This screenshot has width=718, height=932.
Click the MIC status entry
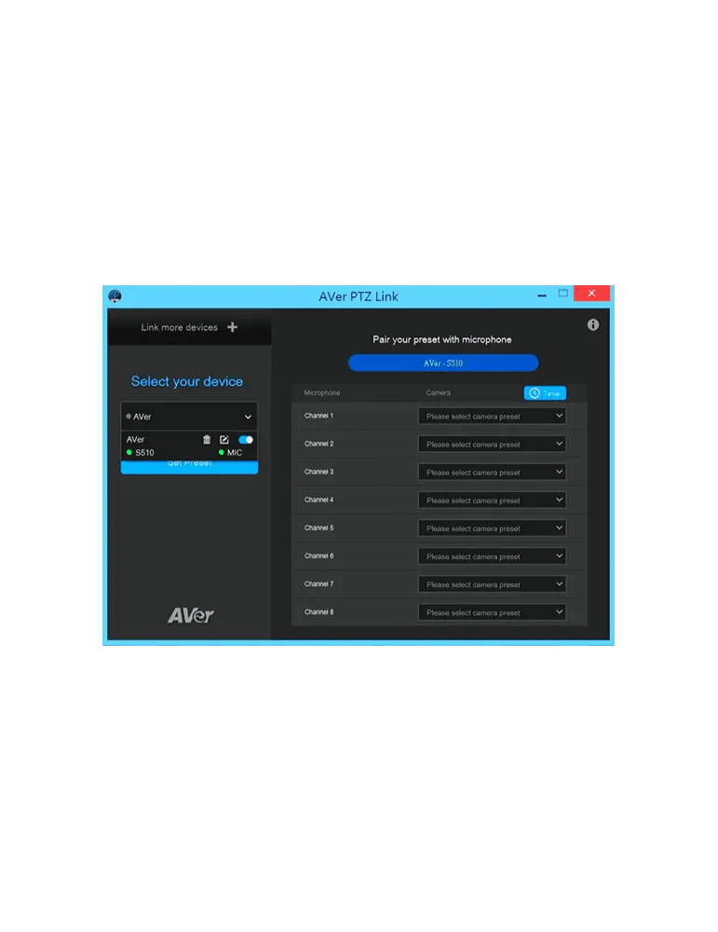pos(230,452)
